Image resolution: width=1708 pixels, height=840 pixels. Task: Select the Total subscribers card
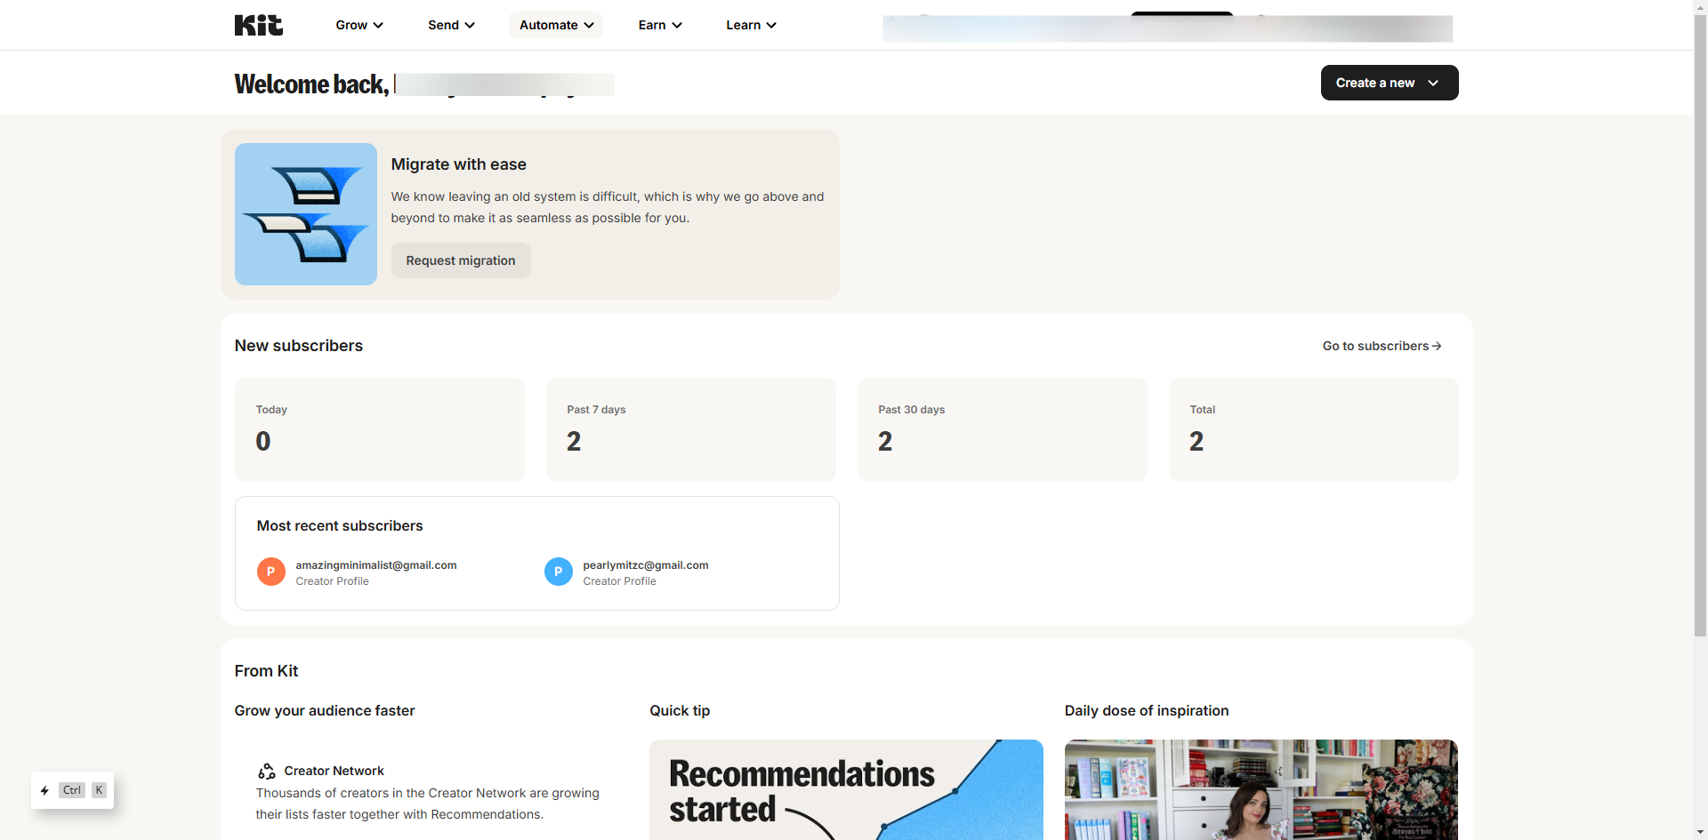click(x=1314, y=430)
